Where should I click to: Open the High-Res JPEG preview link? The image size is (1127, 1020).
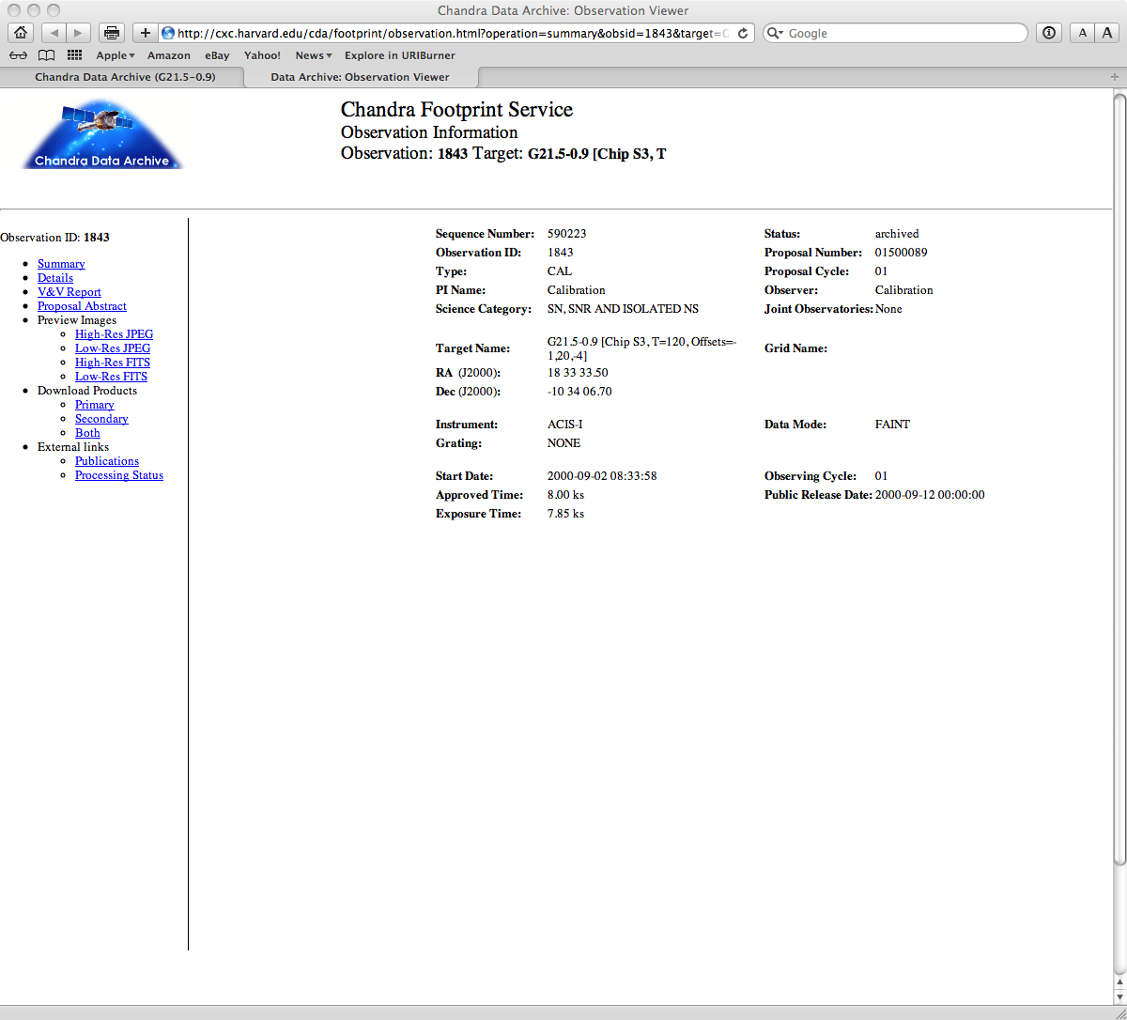[x=114, y=334]
